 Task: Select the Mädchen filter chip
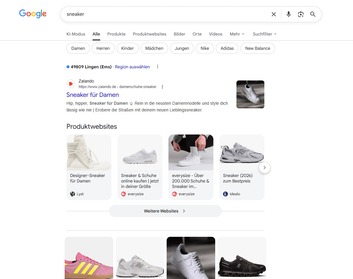pyautogui.click(x=154, y=48)
